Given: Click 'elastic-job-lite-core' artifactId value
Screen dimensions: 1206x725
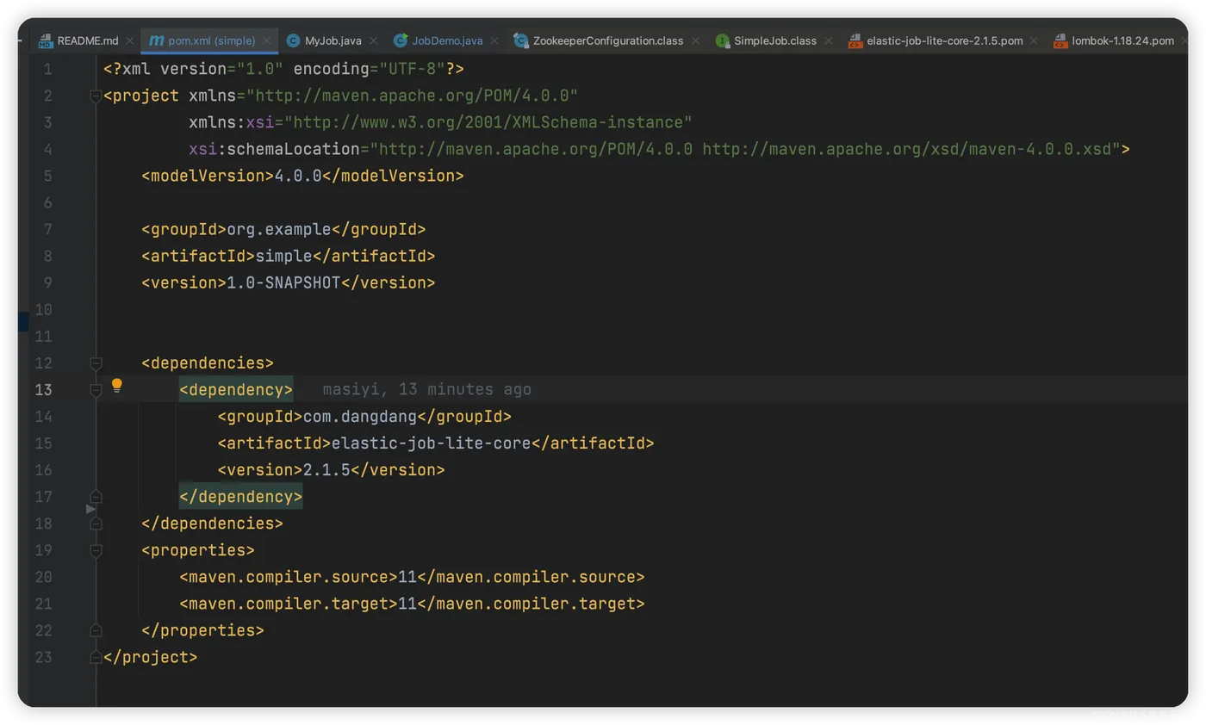Looking at the screenshot, I should click(x=432, y=443).
